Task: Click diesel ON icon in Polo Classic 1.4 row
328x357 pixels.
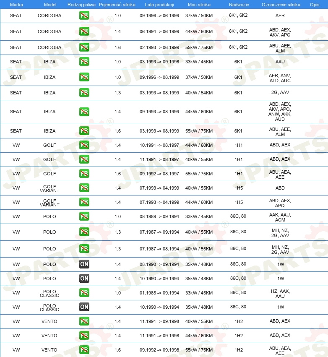Action: pos(84,307)
